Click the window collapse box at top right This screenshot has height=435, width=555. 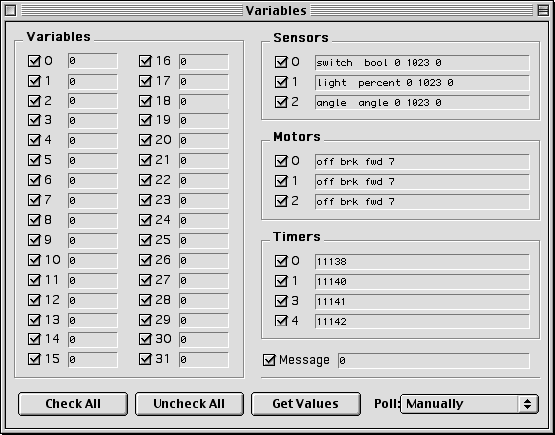543,10
